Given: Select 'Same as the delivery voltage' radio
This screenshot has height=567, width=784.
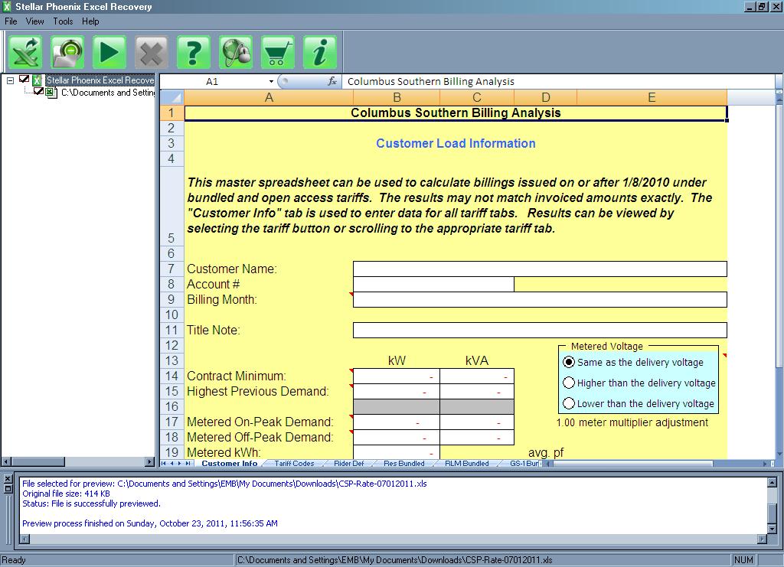Looking at the screenshot, I should [569, 362].
